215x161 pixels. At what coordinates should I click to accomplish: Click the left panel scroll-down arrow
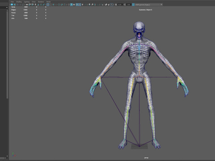point(7,156)
